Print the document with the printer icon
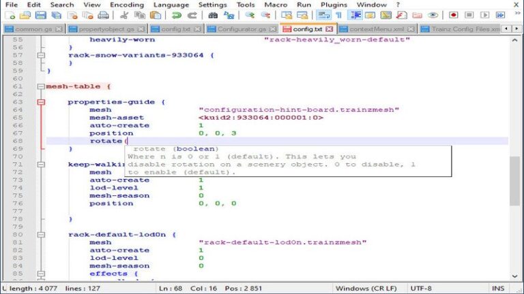The height and width of the screenshot is (294, 524). pos(103,15)
